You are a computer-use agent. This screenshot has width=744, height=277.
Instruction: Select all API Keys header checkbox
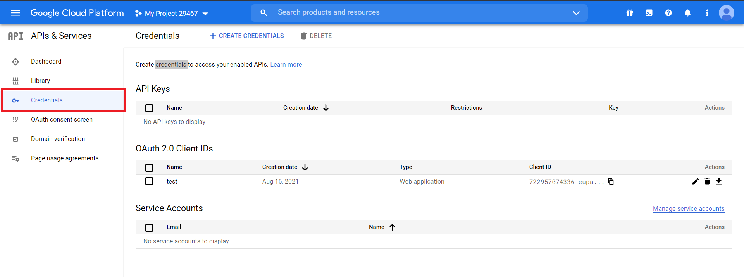coord(149,108)
